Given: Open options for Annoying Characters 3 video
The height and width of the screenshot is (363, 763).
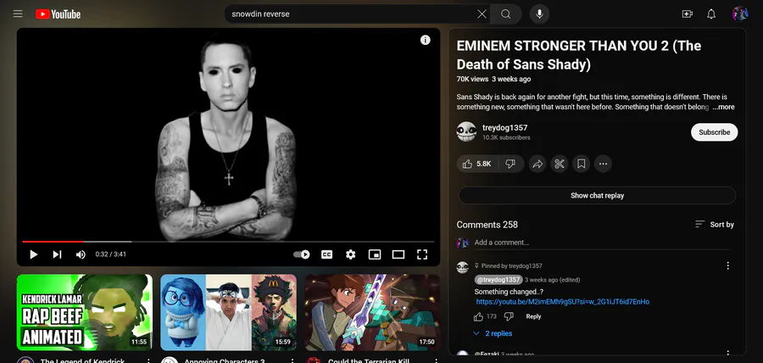Looking at the screenshot, I should [292, 361].
